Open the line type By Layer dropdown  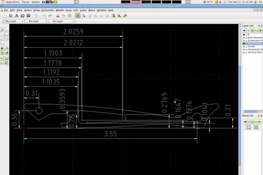(62, 21)
